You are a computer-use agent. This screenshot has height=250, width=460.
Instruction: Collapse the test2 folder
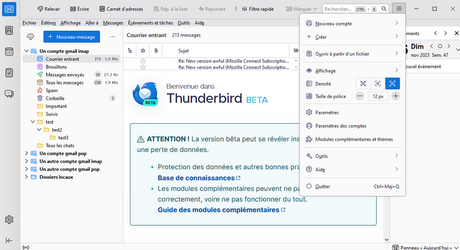(x=40, y=130)
